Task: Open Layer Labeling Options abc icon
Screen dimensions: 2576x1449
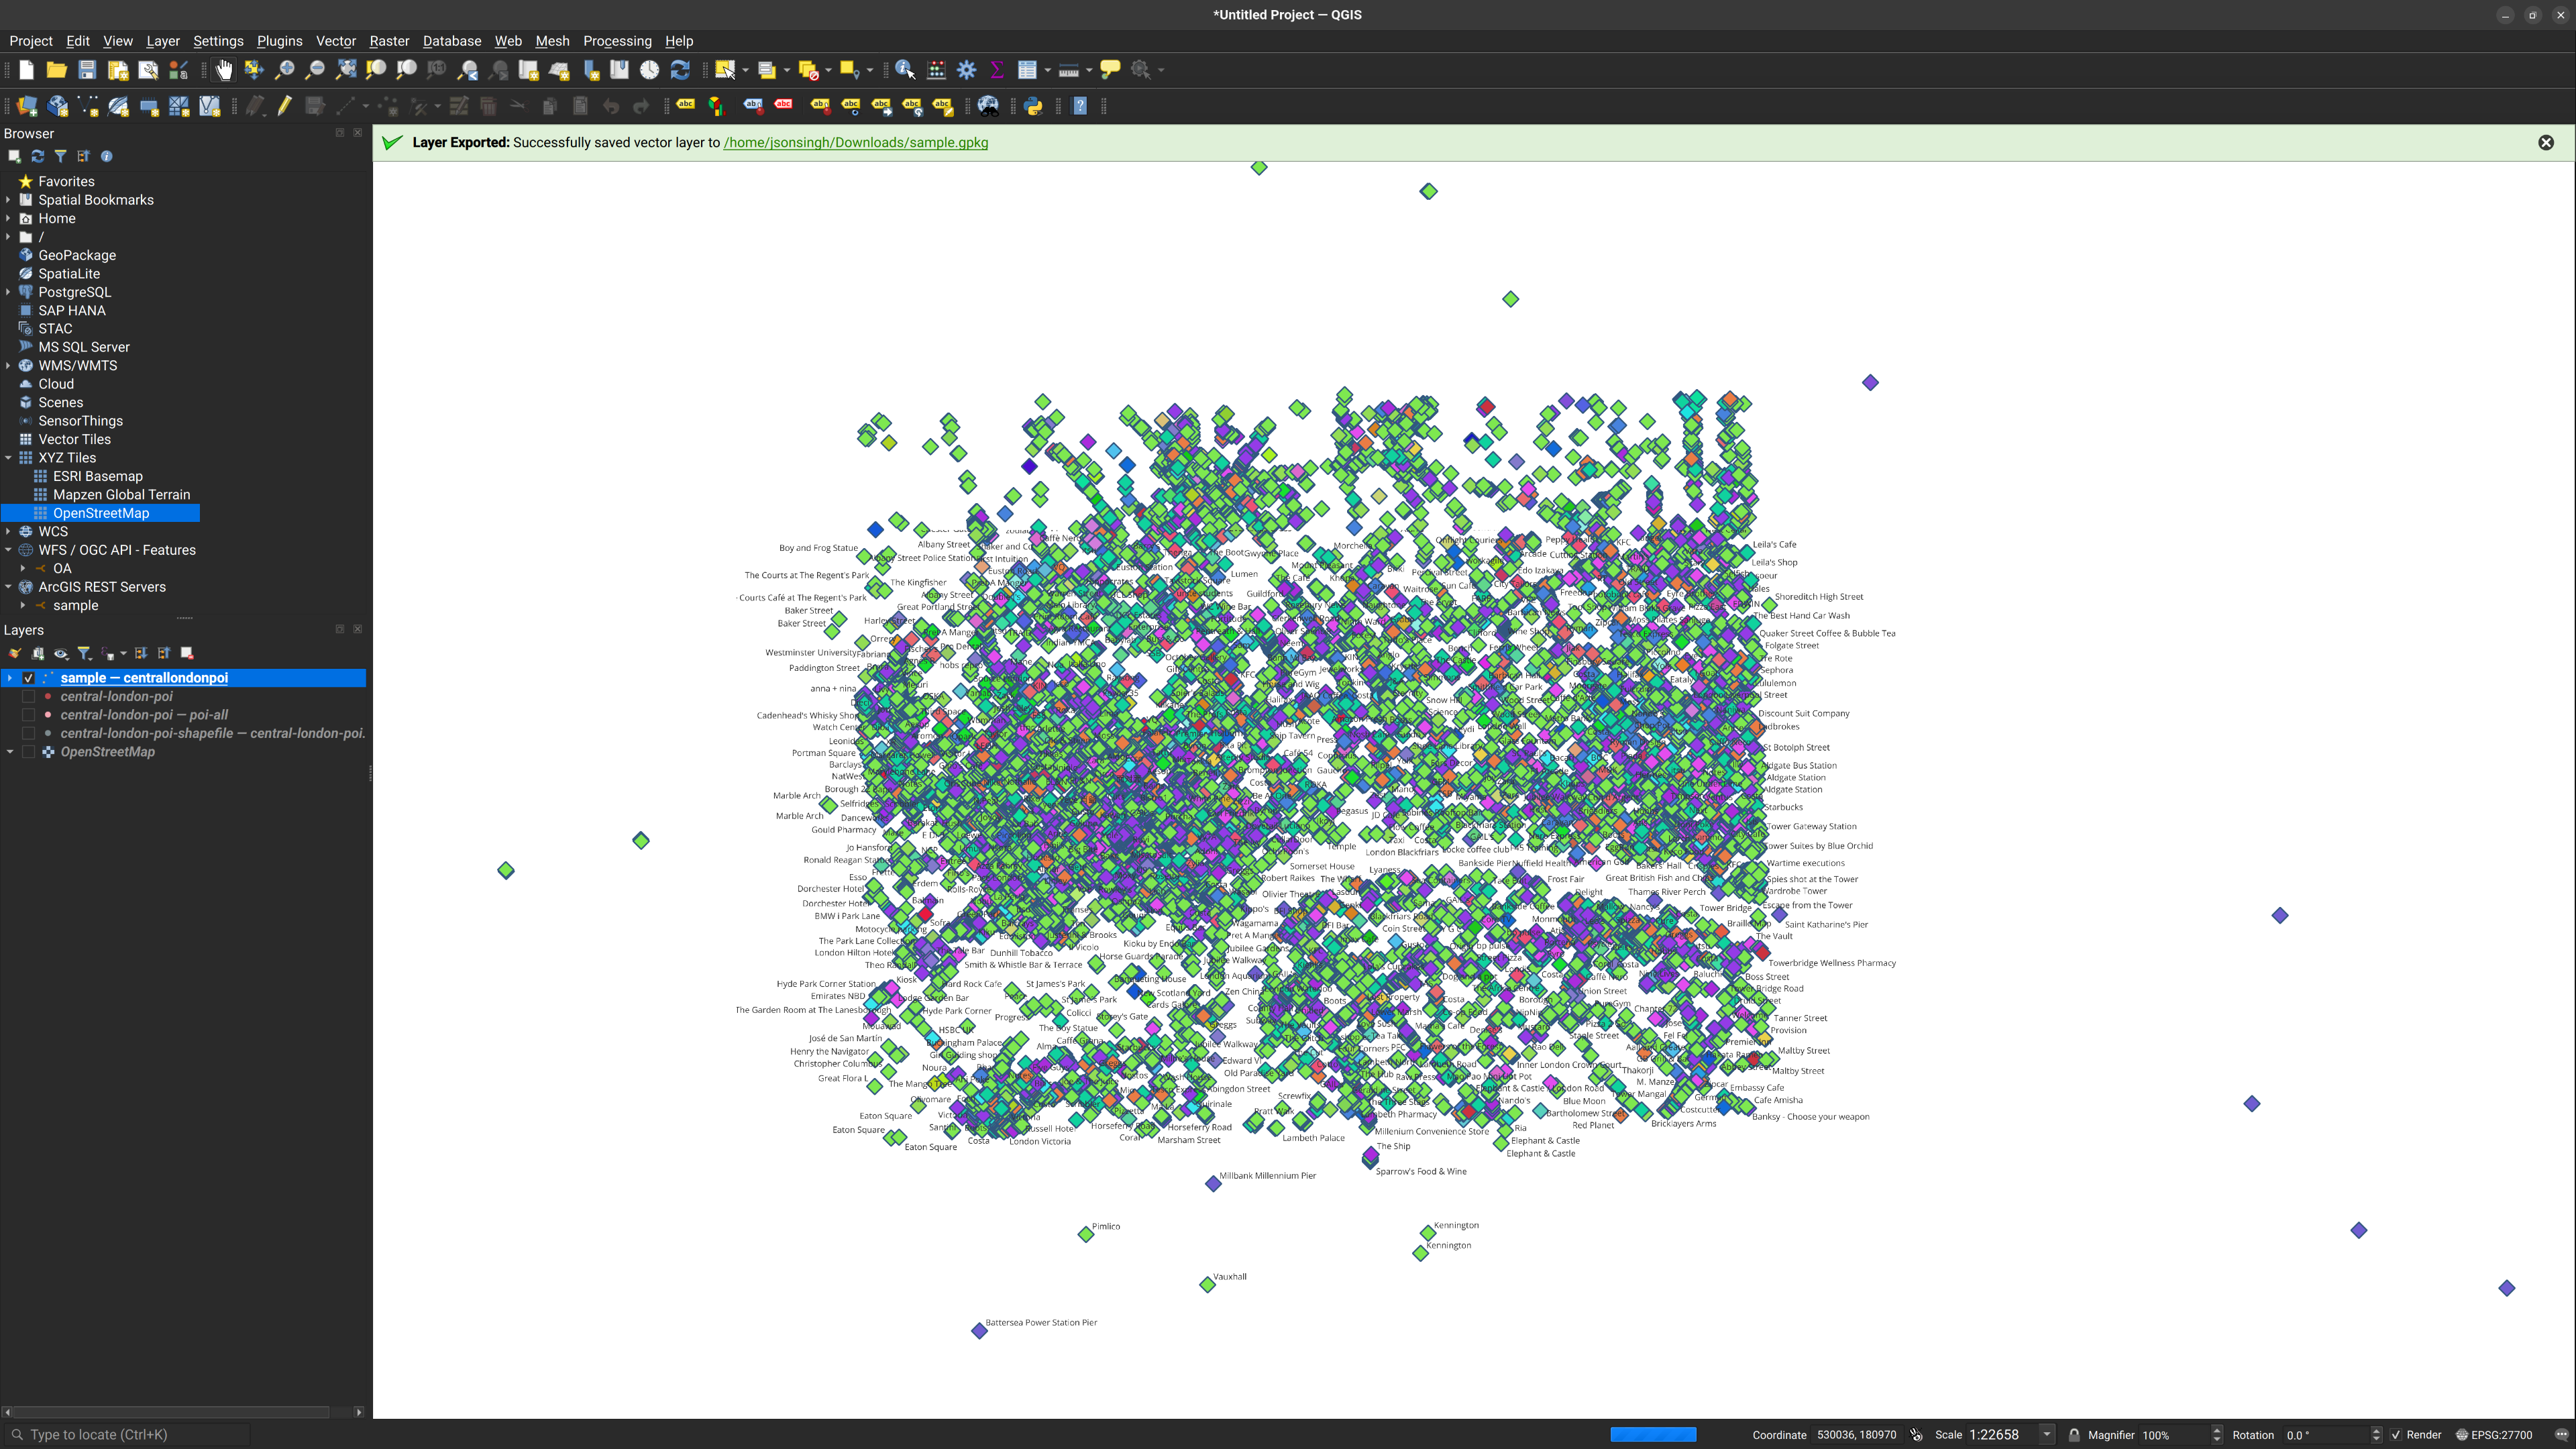Action: point(686,105)
